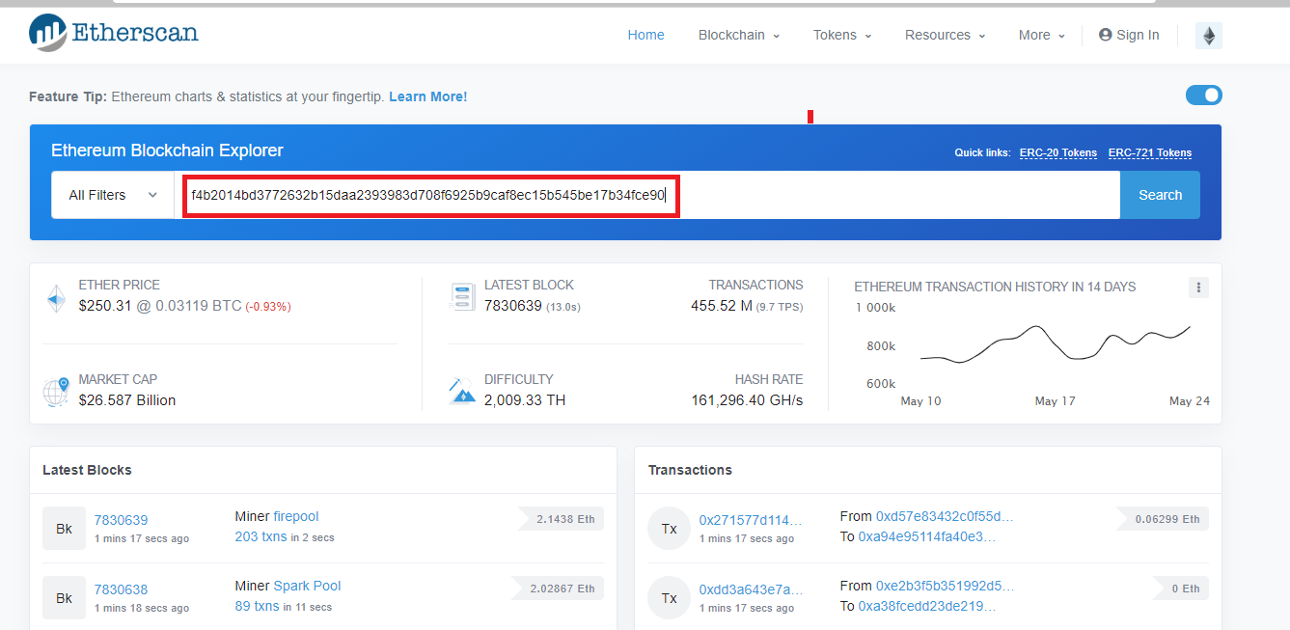1290x630 pixels.
Task: Open transaction 0xdd3a643e7a...
Action: click(x=751, y=589)
